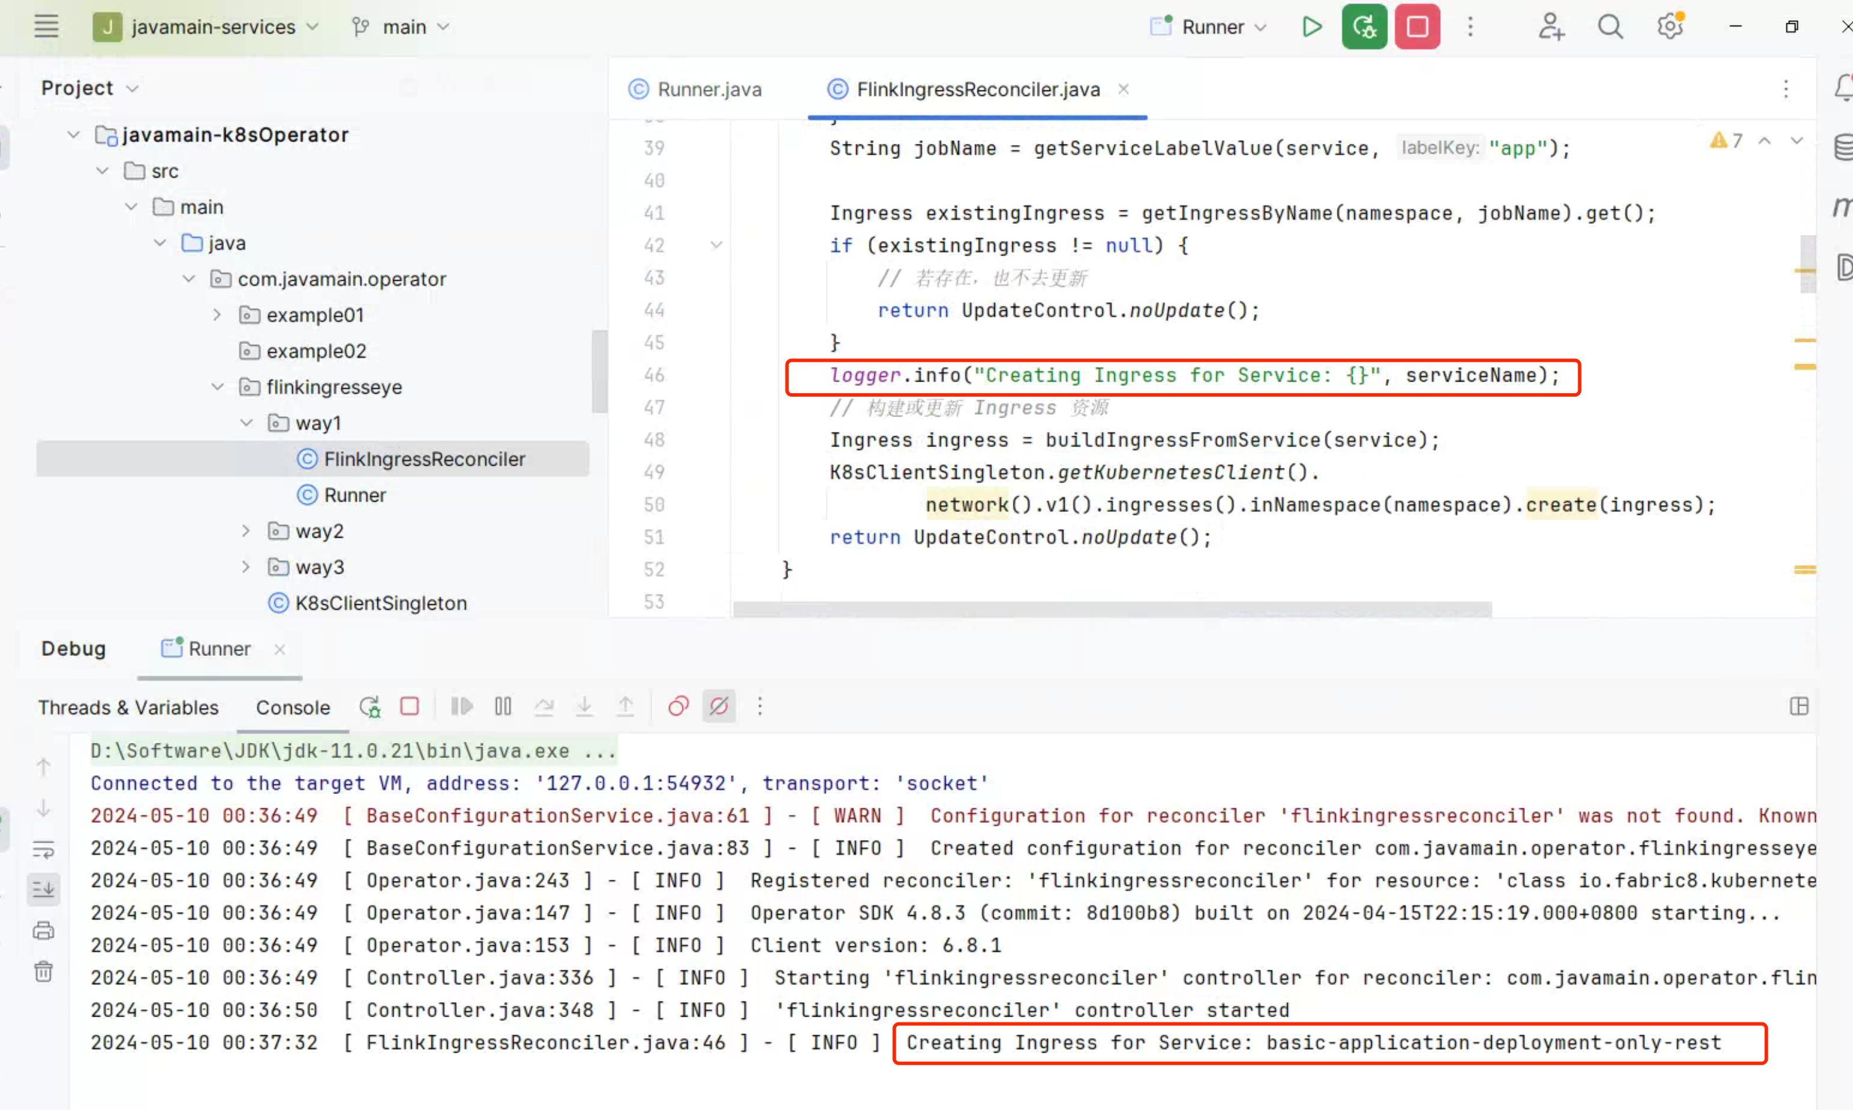Change debug layout settings icon

tap(1799, 707)
